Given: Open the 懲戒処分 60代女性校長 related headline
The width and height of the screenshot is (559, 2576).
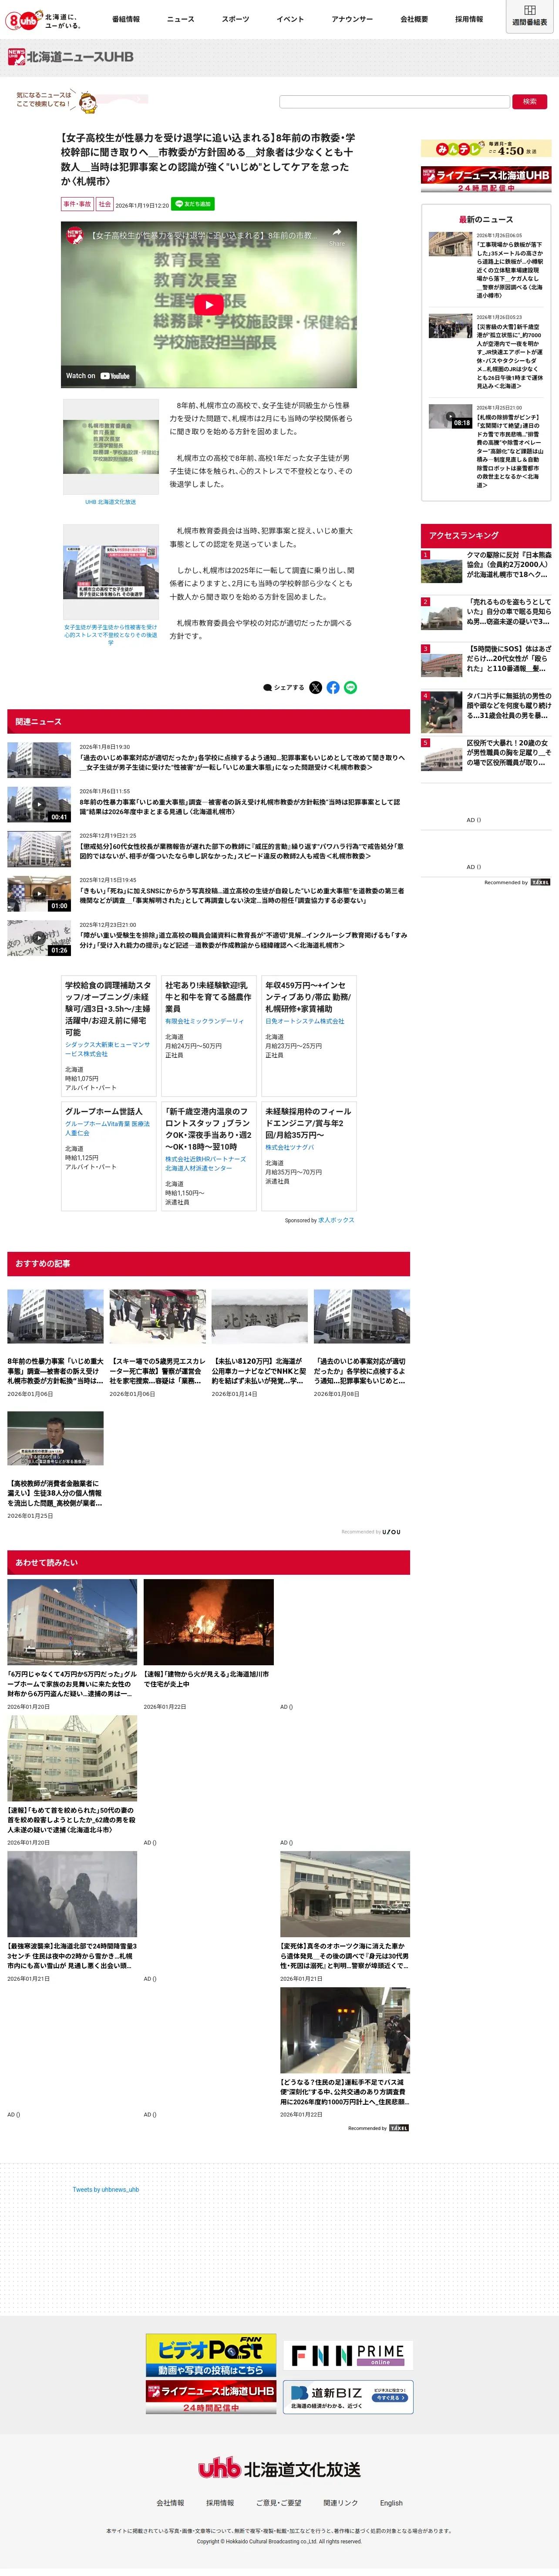Looking at the screenshot, I should point(243,851).
